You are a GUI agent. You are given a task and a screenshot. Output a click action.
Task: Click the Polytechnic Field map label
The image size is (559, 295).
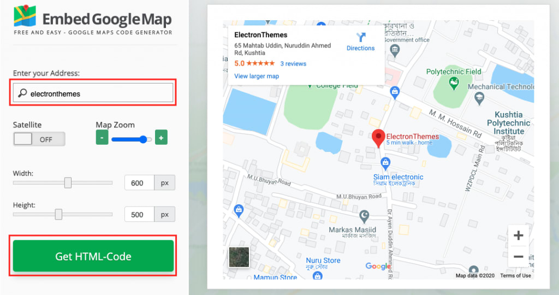pos(454,72)
